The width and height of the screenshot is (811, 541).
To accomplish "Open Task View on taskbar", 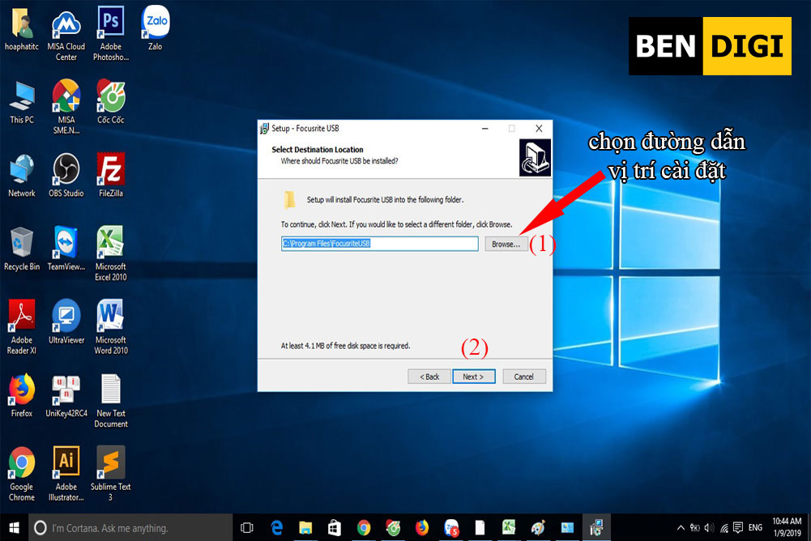I will (x=247, y=527).
